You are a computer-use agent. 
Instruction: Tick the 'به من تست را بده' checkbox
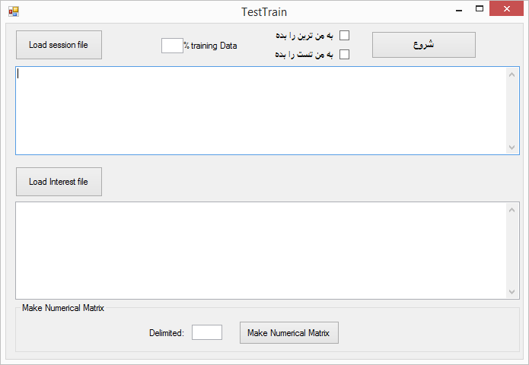click(344, 54)
